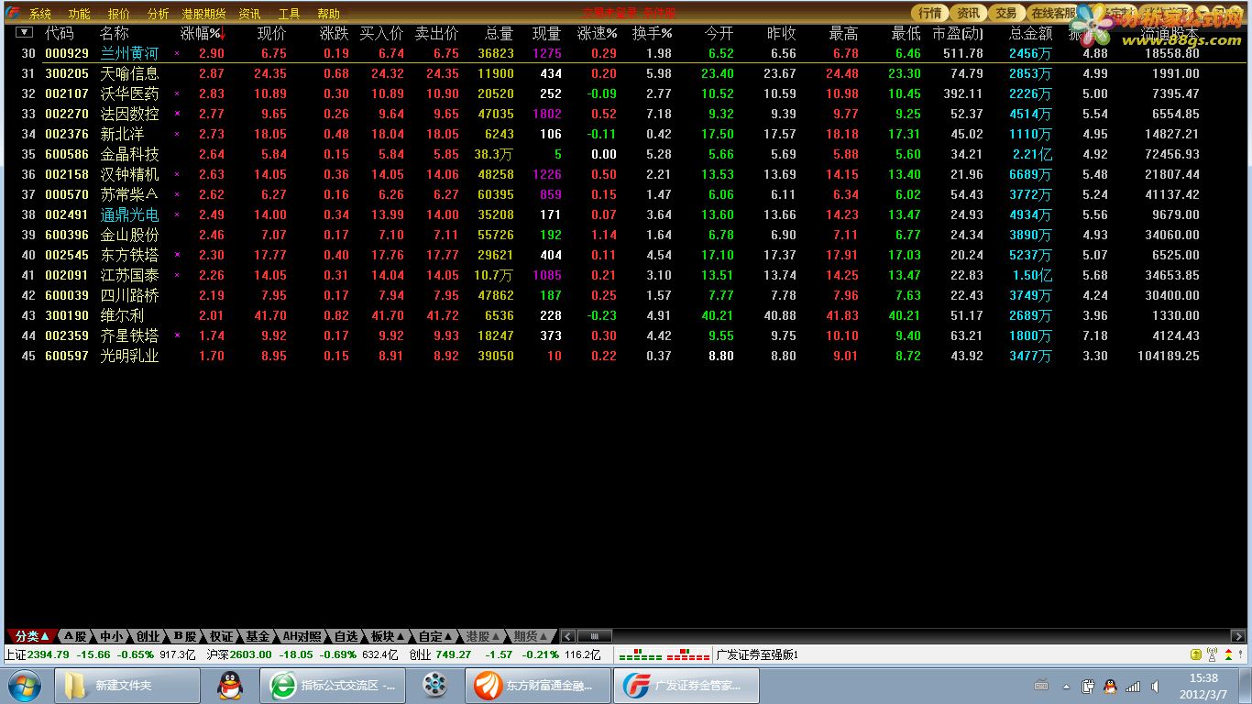Click the 在线客服 button
The image size is (1252, 704).
[x=1052, y=13]
